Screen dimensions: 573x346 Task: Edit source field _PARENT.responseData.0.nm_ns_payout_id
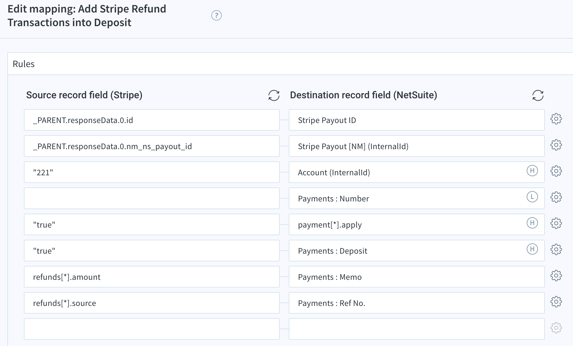tap(152, 146)
